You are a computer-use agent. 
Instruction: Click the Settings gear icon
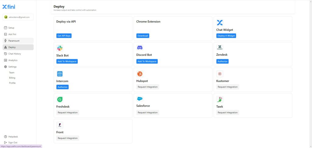click(x=5, y=67)
